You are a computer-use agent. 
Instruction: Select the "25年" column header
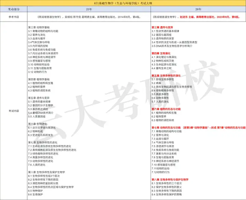coord(89,9)
